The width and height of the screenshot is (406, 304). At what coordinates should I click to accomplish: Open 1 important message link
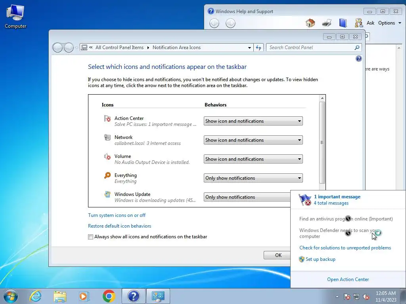(337, 197)
